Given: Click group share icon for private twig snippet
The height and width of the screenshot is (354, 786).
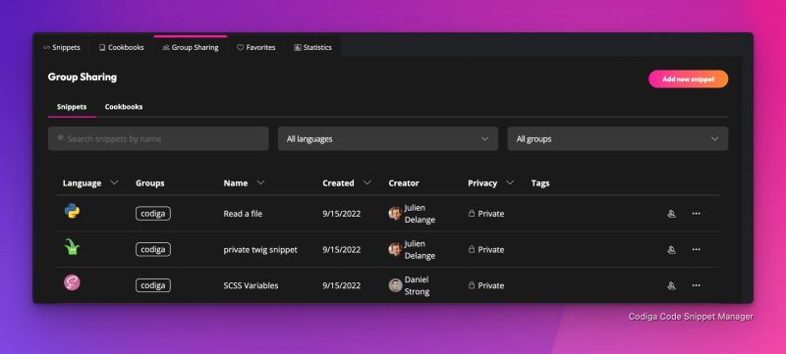Looking at the screenshot, I should (x=672, y=249).
